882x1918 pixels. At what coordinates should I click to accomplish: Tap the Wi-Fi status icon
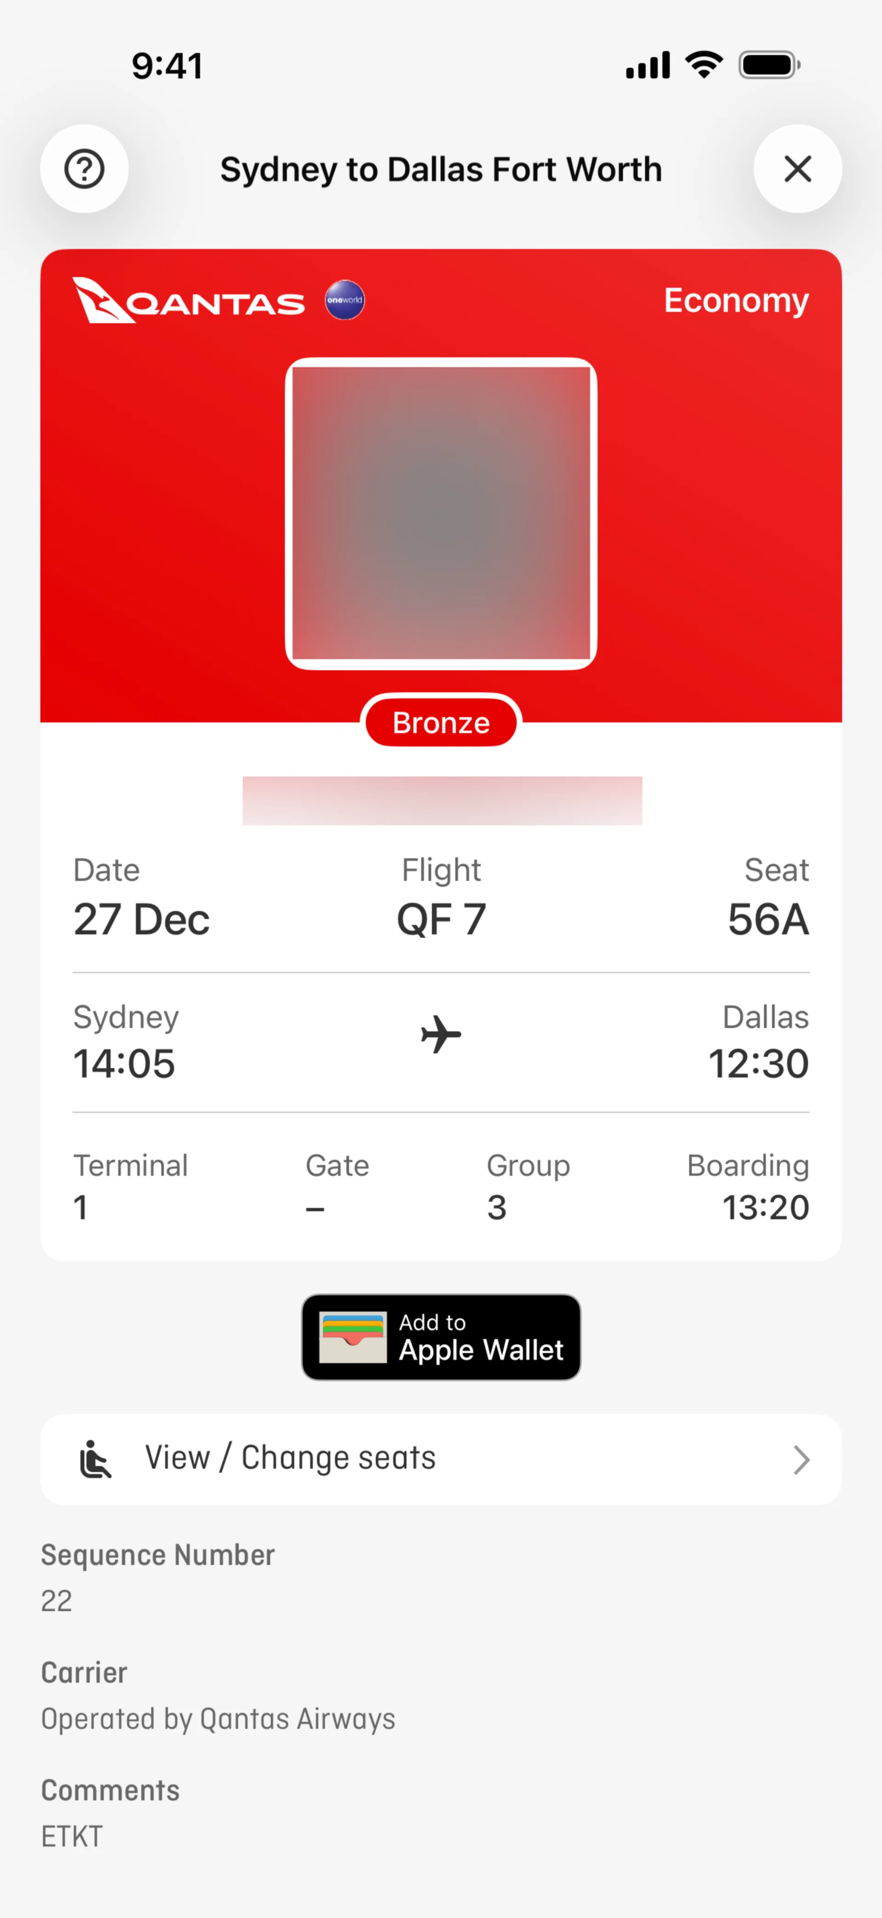pos(704,65)
